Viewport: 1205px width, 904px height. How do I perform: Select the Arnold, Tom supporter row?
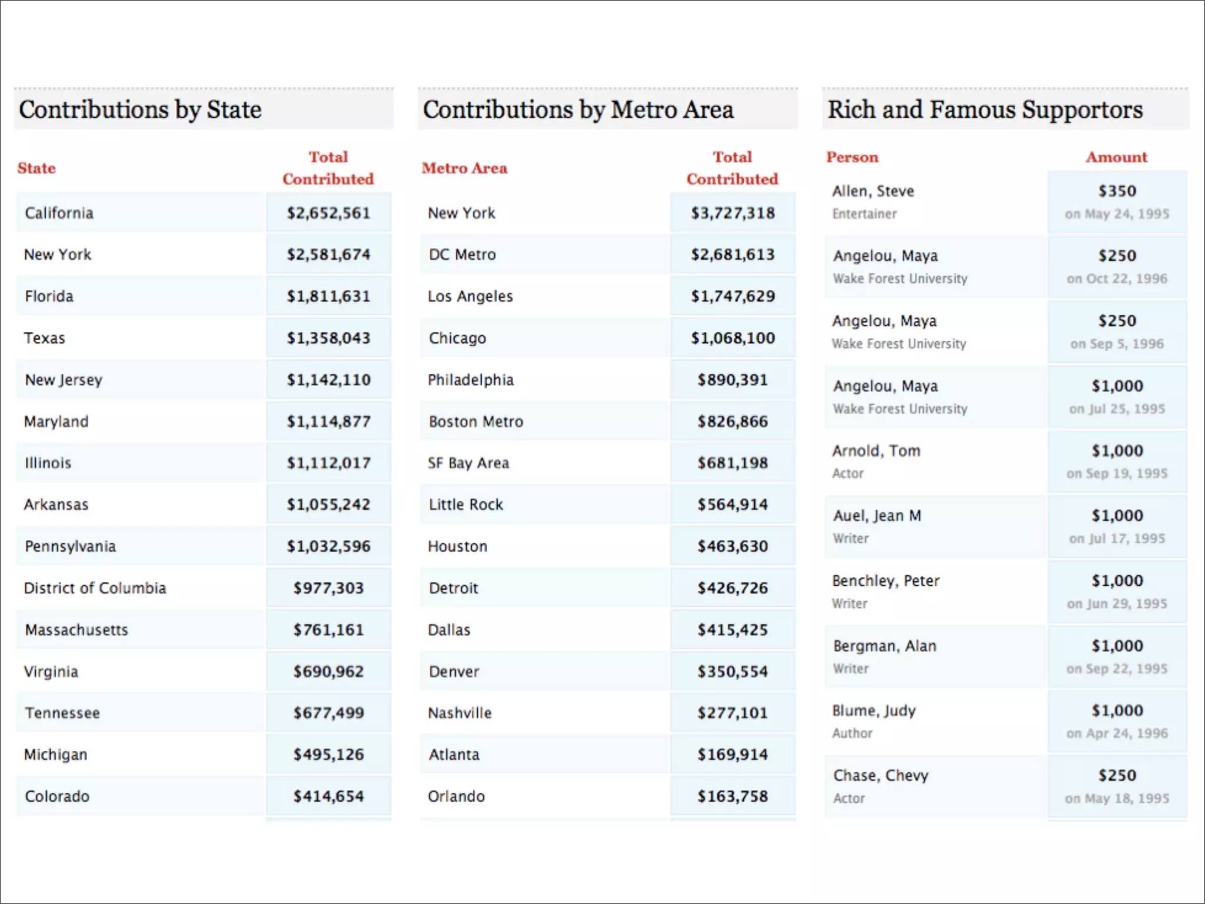point(1006,461)
